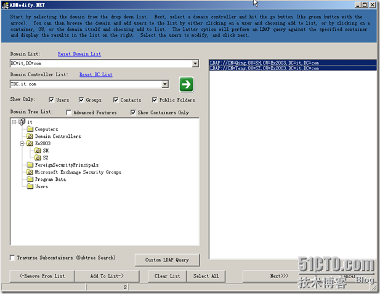Image resolution: width=380 pixels, height=294 pixels.
Task: Click the Next>>> button
Action: point(279,276)
